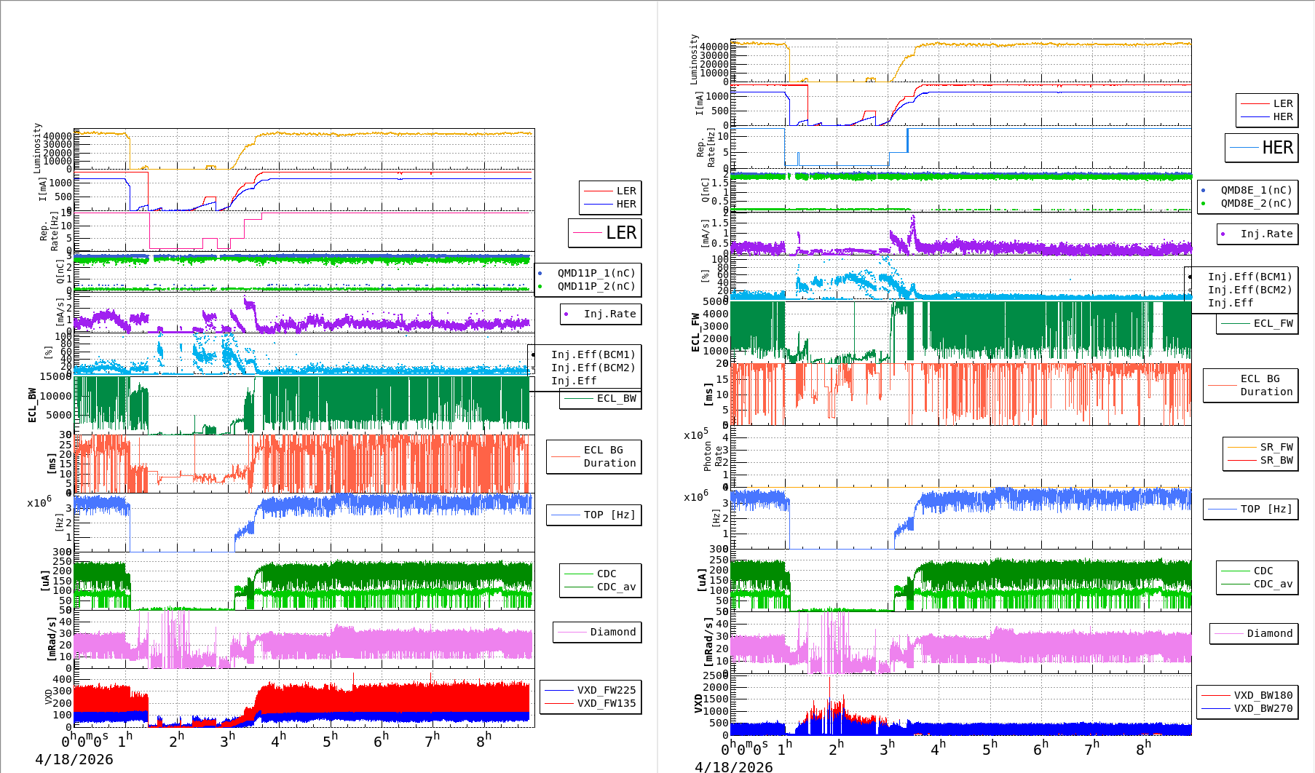1315x773 pixels.
Task: Click the large LER repetition rate legend
Action: coord(605,233)
